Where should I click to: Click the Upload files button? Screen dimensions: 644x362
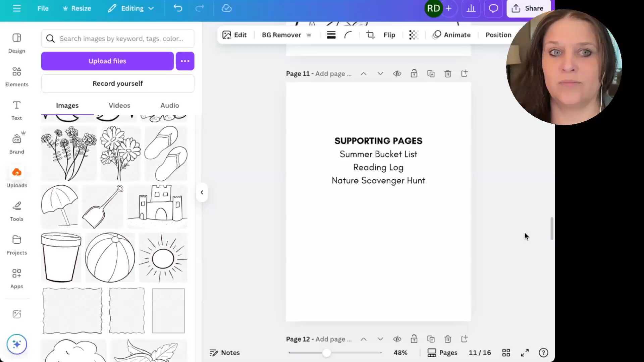click(x=107, y=61)
